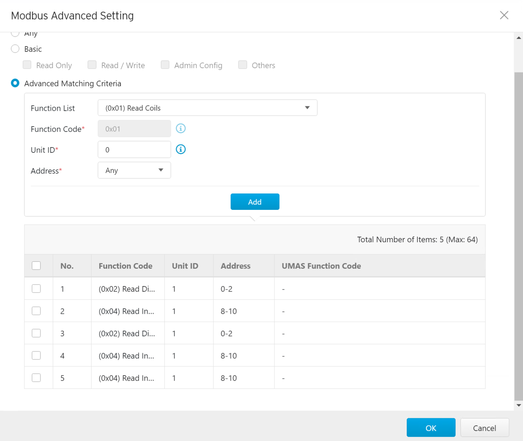This screenshot has height=441, width=523.
Task: Click the scrollbar up arrow
Action: click(518, 38)
